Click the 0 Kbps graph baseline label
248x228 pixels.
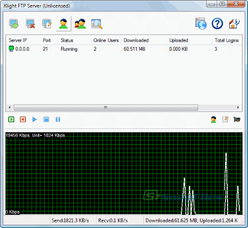(x=13, y=212)
